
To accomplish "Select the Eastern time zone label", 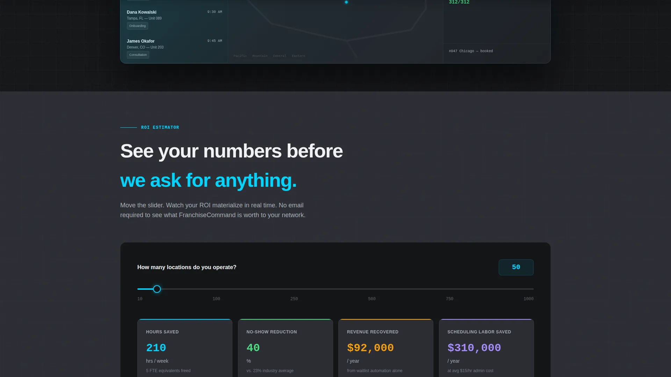I will [x=298, y=56].
